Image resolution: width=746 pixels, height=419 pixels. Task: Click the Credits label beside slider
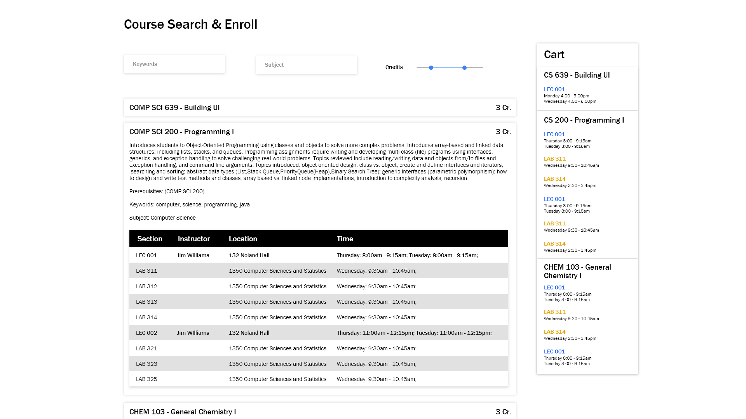click(394, 67)
